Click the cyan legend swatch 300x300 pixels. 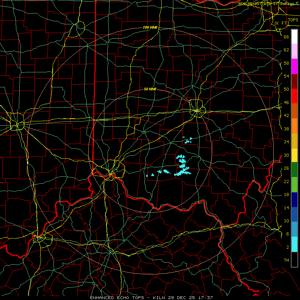point(294,244)
